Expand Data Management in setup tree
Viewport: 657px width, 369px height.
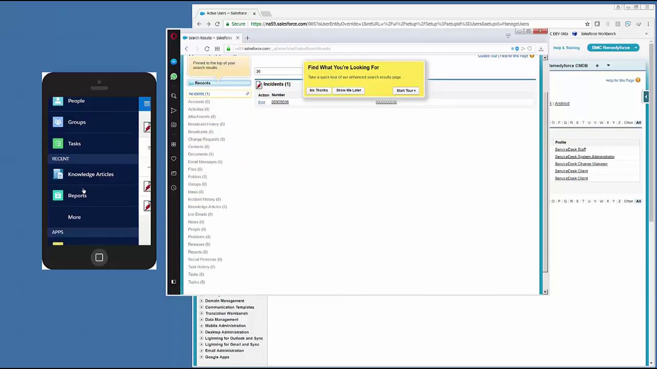(201, 320)
